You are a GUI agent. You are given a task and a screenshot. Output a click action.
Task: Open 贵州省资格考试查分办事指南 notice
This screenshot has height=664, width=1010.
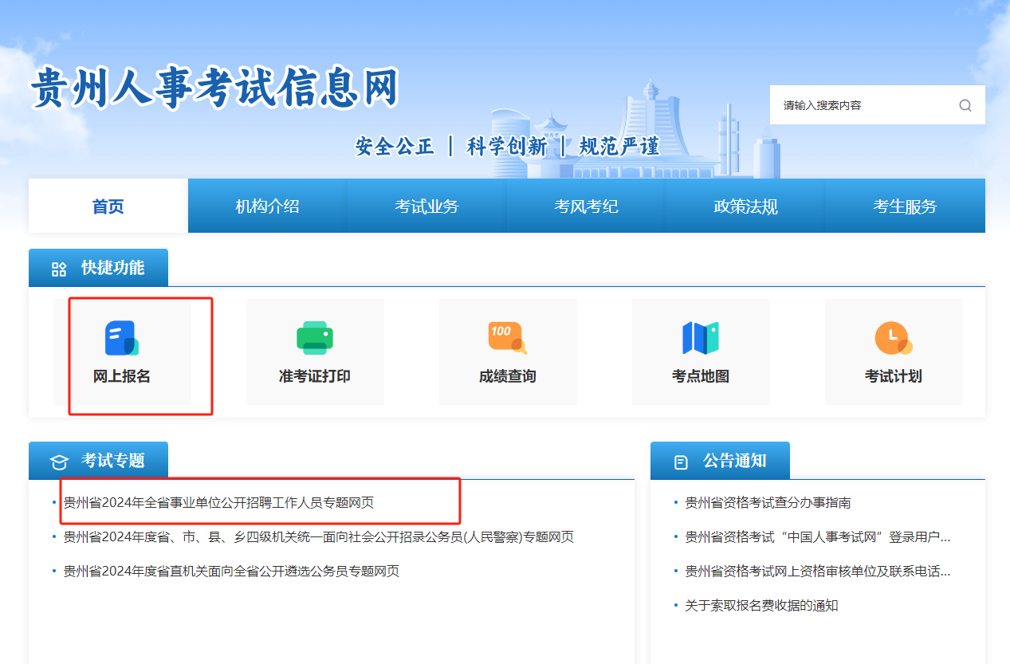tap(768, 503)
